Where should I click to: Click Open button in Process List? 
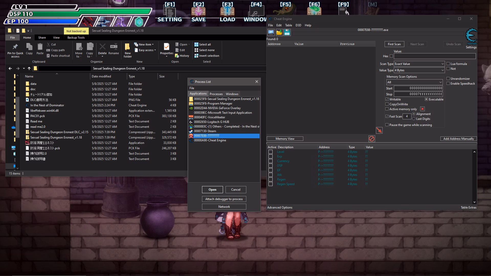coord(212,190)
